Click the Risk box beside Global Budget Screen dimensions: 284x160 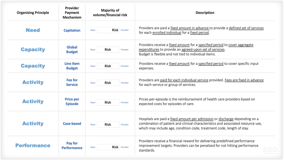(108, 50)
